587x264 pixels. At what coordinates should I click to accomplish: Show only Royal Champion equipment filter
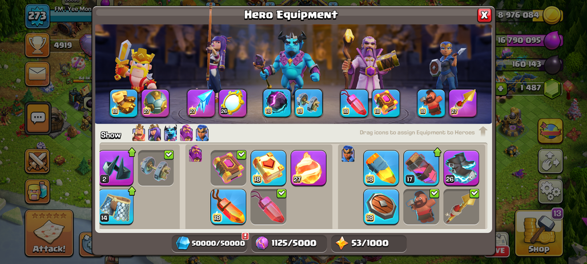[202, 133]
